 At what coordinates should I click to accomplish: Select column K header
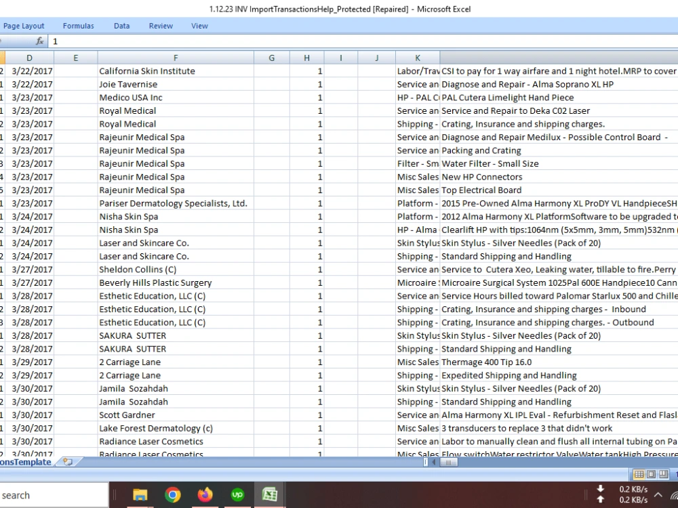point(417,58)
